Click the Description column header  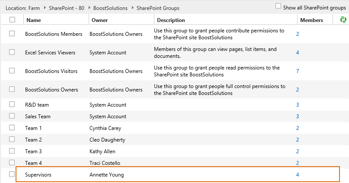[171, 20]
